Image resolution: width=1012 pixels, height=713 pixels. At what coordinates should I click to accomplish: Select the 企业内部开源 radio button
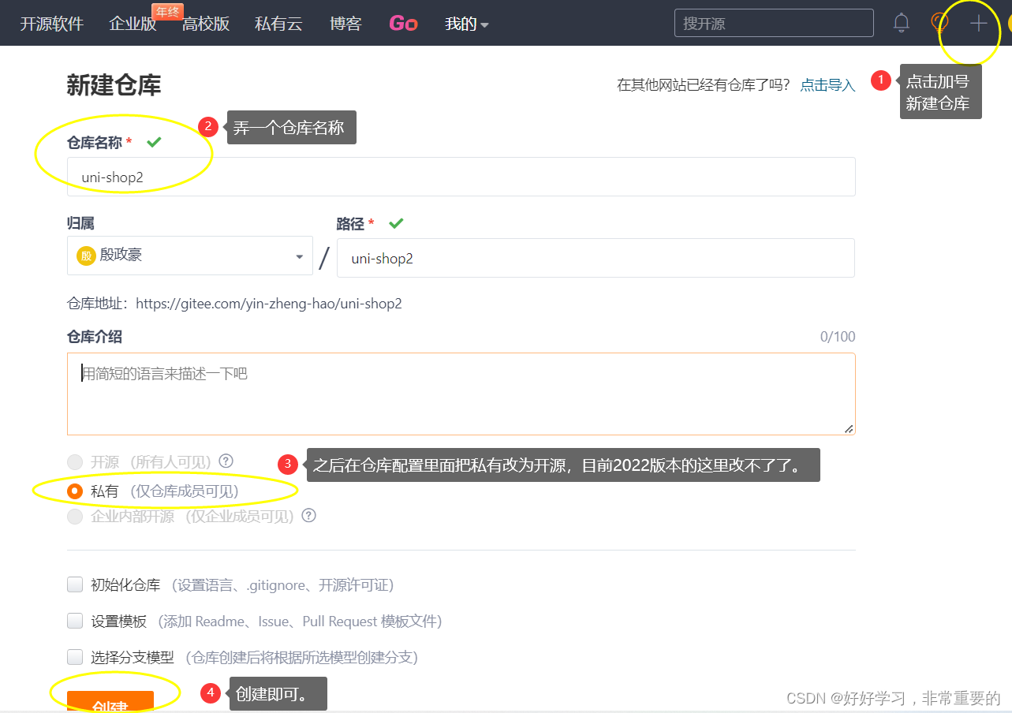pos(75,515)
